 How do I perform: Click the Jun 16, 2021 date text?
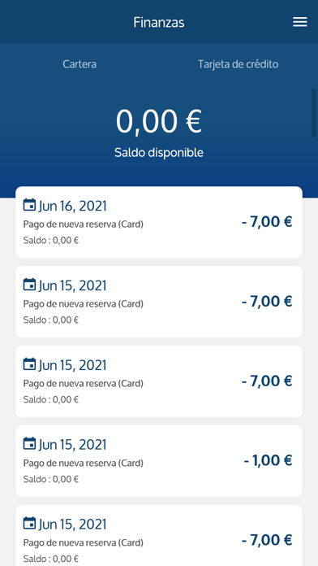pos(73,206)
